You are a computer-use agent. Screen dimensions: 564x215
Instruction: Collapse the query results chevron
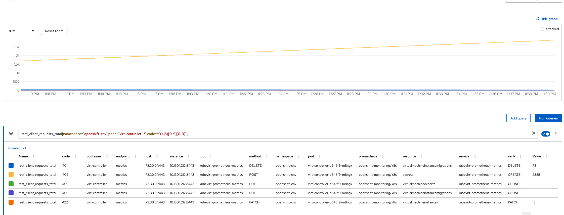click(11, 134)
